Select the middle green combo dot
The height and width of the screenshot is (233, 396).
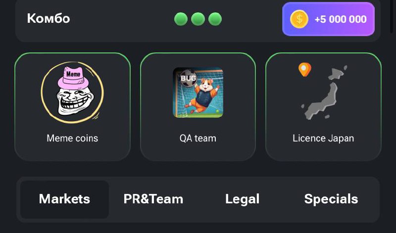(x=198, y=19)
